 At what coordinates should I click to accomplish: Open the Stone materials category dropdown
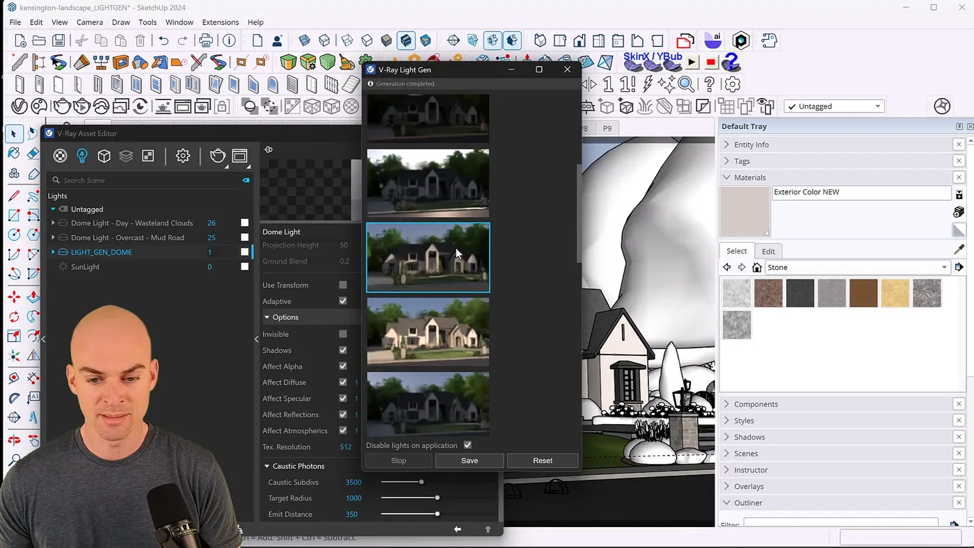coord(945,267)
